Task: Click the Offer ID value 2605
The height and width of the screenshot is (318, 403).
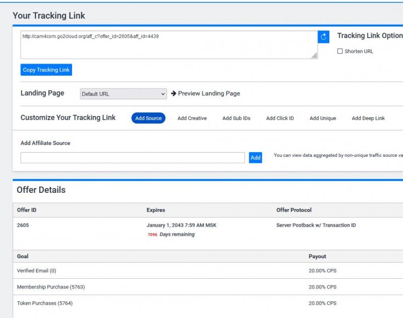Action: click(x=23, y=225)
